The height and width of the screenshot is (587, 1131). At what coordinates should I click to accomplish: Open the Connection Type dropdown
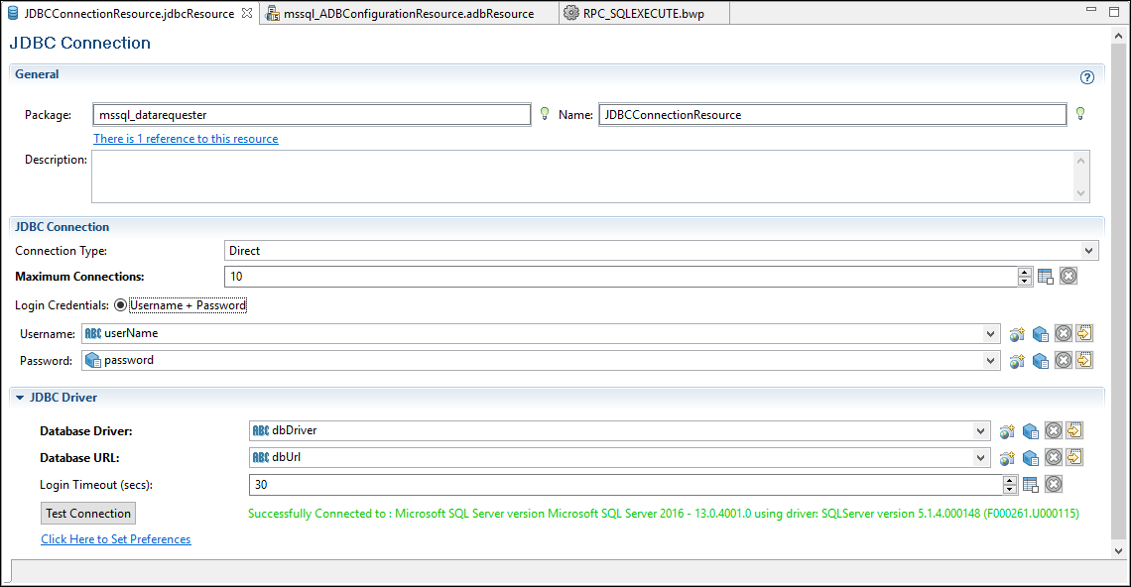(1088, 251)
